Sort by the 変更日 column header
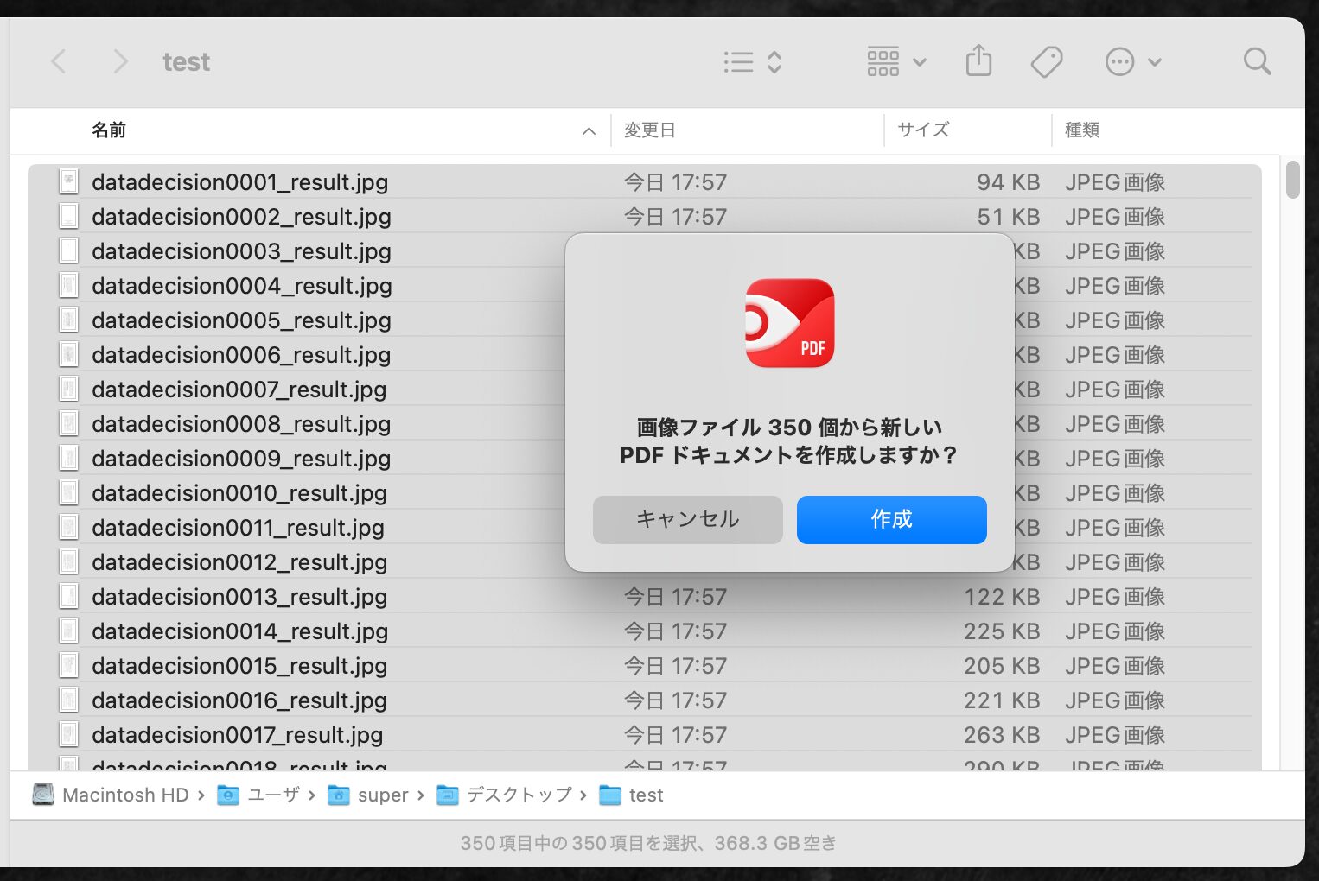The width and height of the screenshot is (1319, 881). click(x=649, y=130)
